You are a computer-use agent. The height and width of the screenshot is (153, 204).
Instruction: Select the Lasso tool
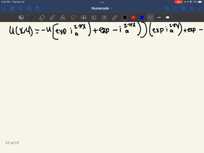[73, 17]
